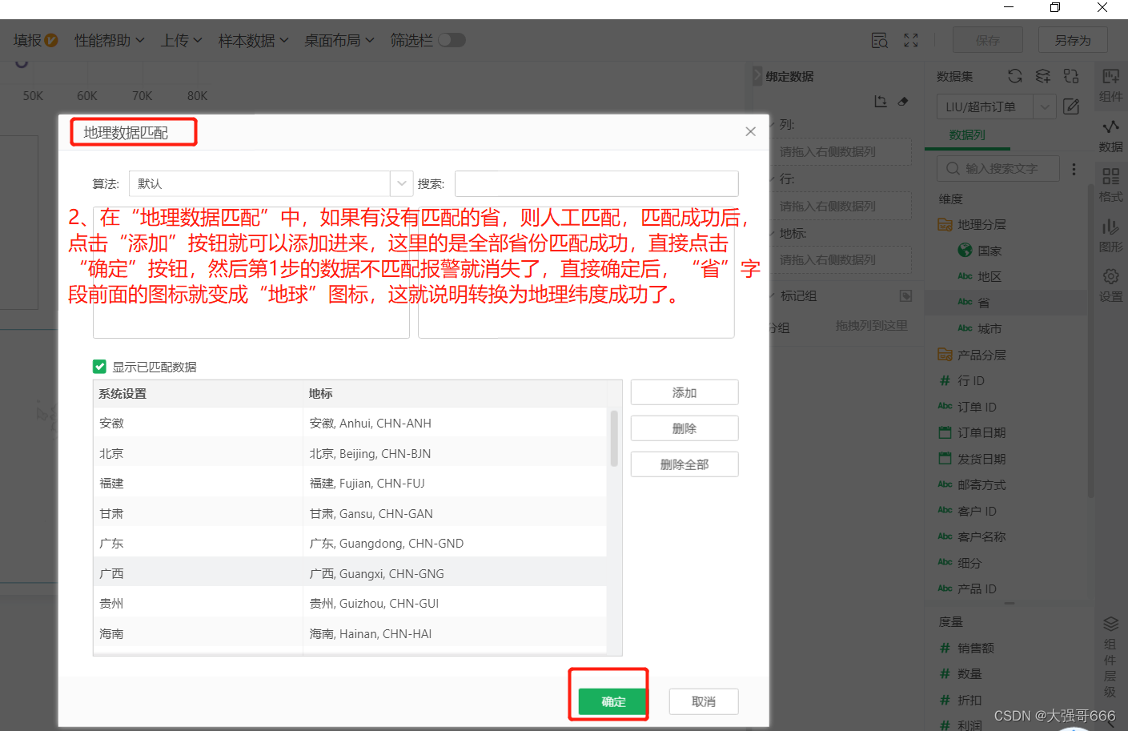Open the more options dots beside search
1128x731 pixels.
(1074, 169)
